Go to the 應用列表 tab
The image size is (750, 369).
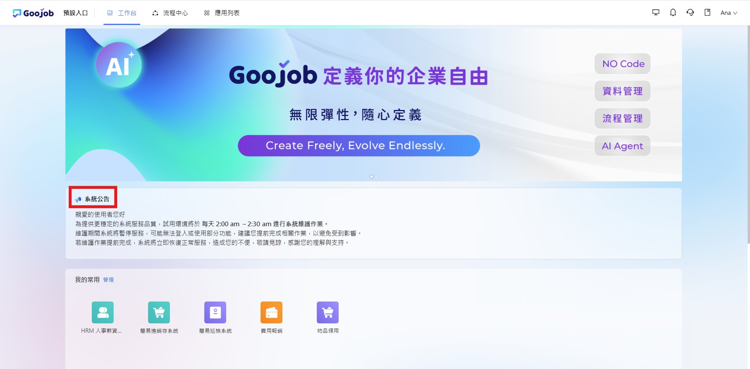(x=221, y=13)
